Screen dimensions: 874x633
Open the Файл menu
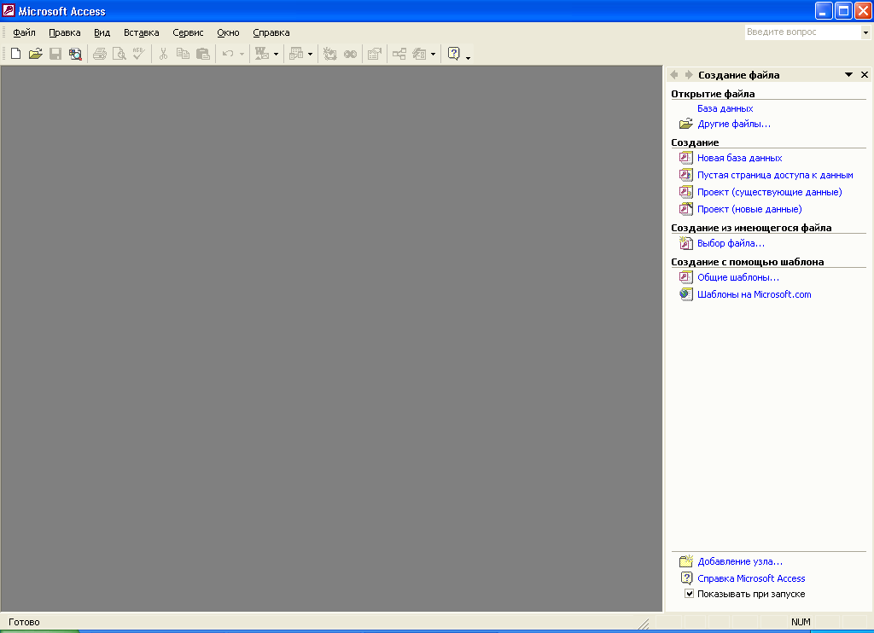tap(24, 32)
